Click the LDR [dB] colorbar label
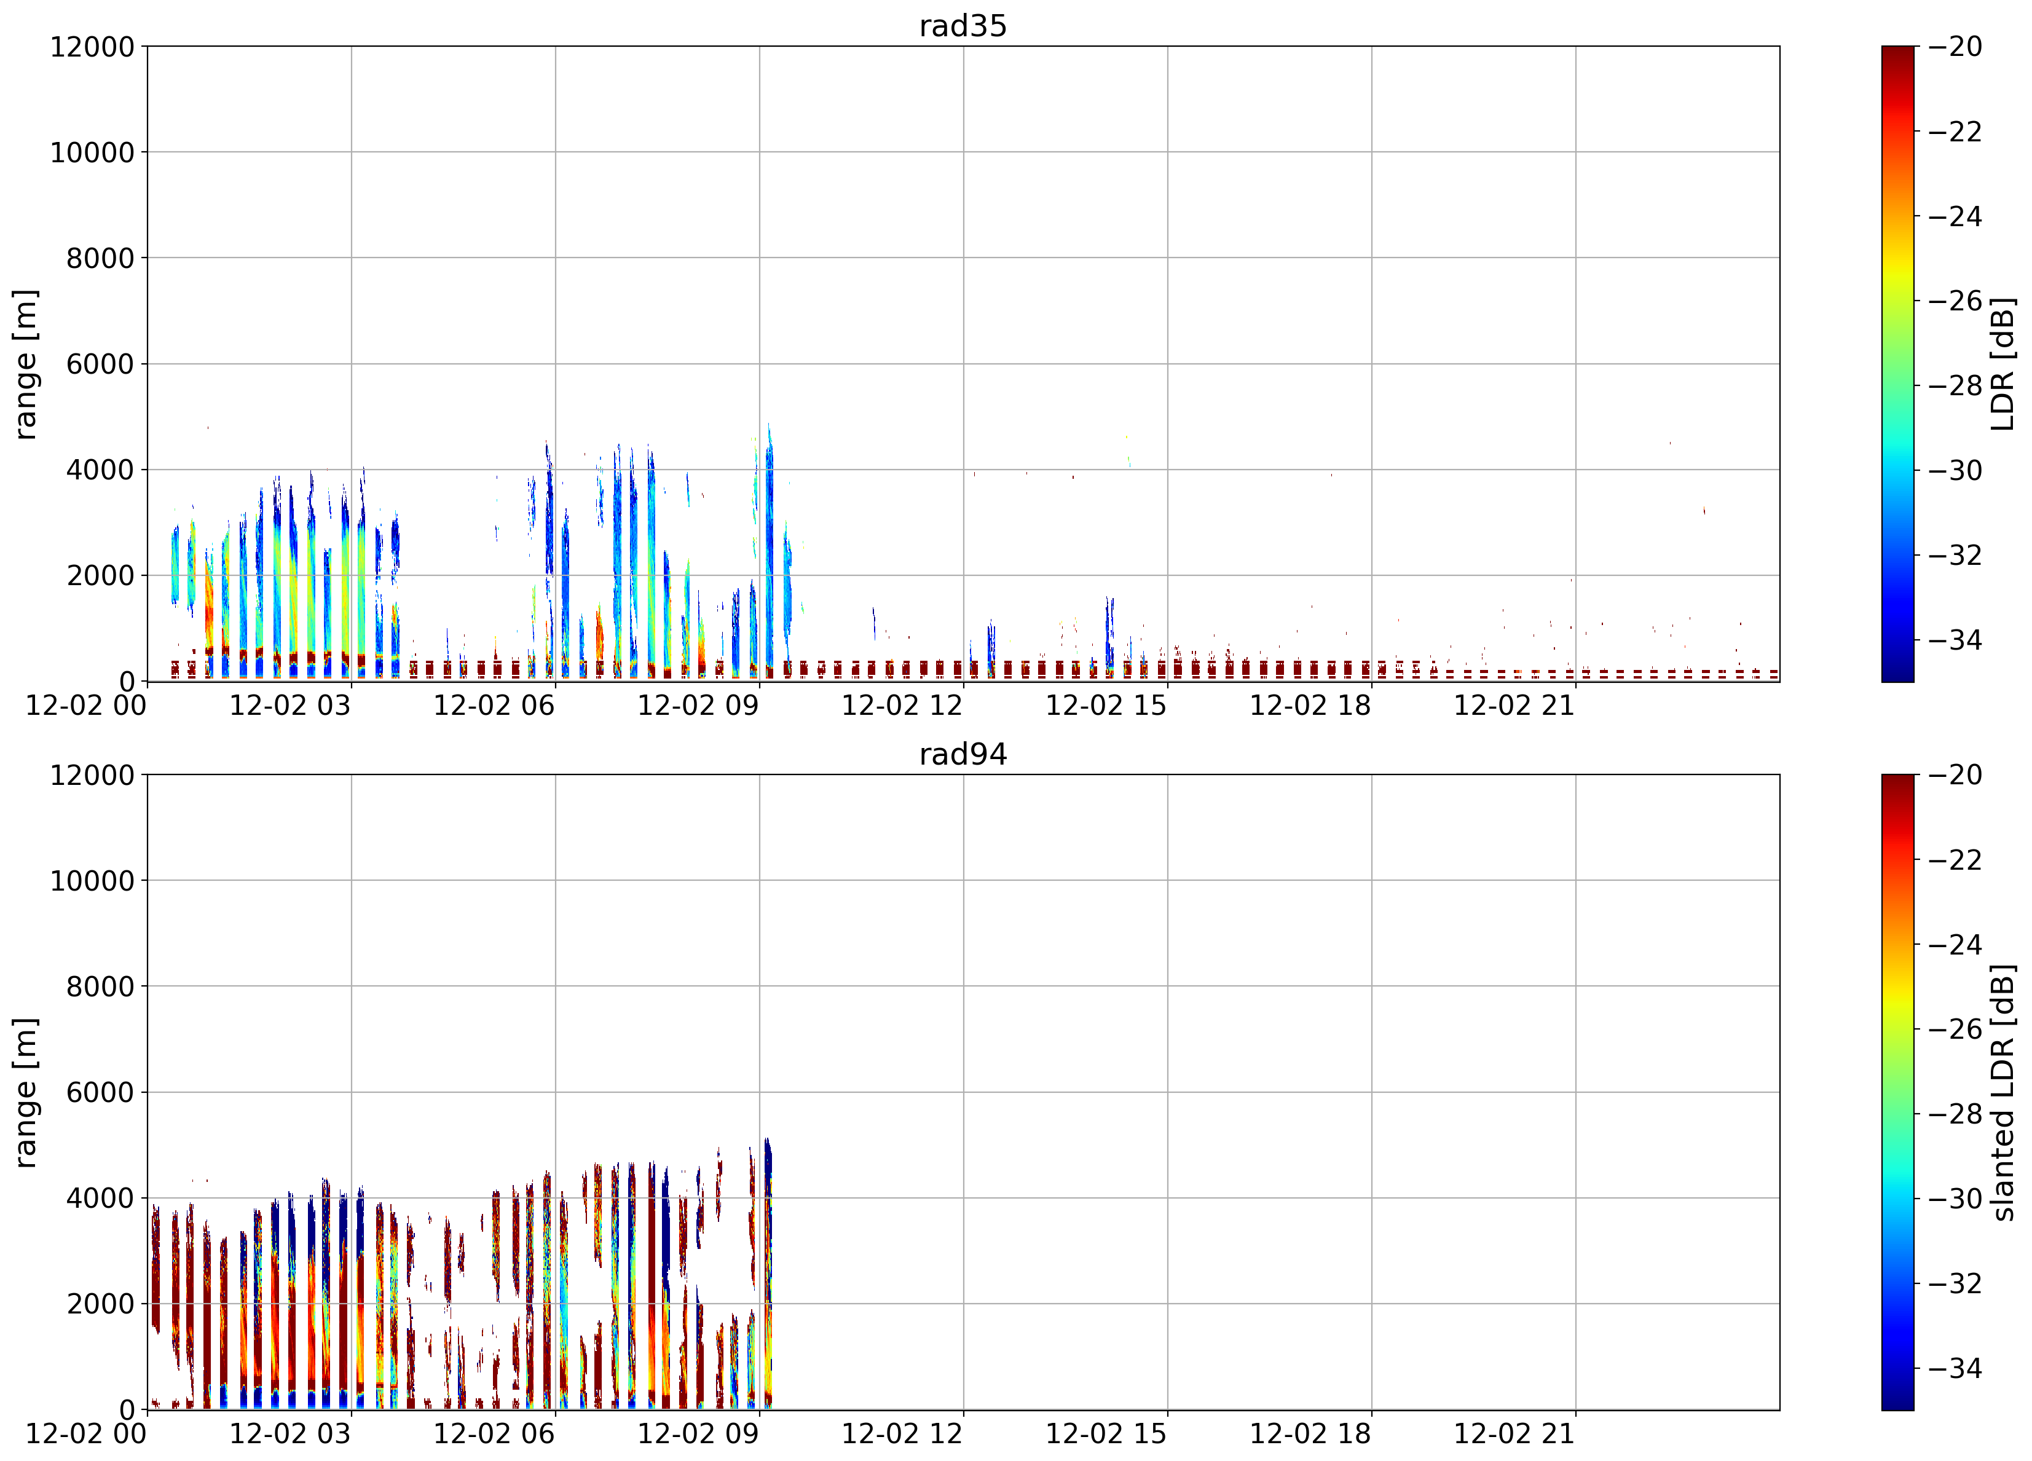2032x1461 pixels. (x=2001, y=364)
